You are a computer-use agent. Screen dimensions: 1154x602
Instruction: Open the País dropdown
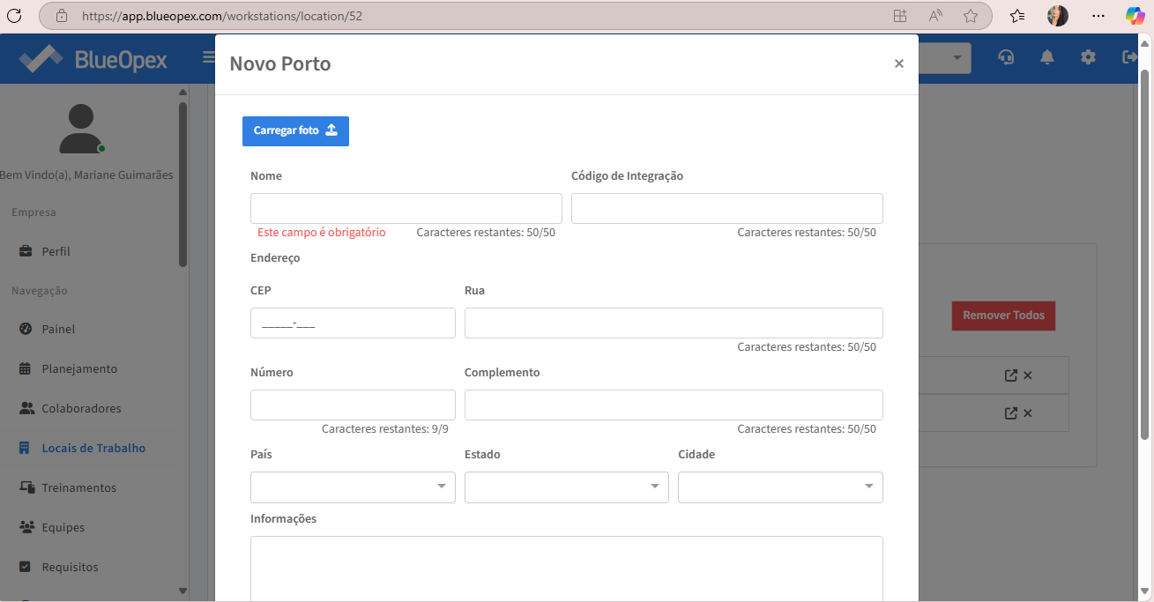pyautogui.click(x=353, y=487)
